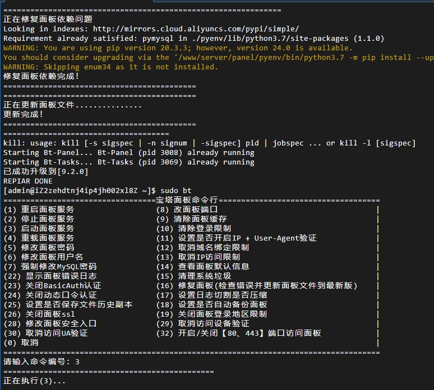Click the 已成功升级到[9.2.0] message
Viewport: 434px width, 390px height.
[x=45, y=172]
